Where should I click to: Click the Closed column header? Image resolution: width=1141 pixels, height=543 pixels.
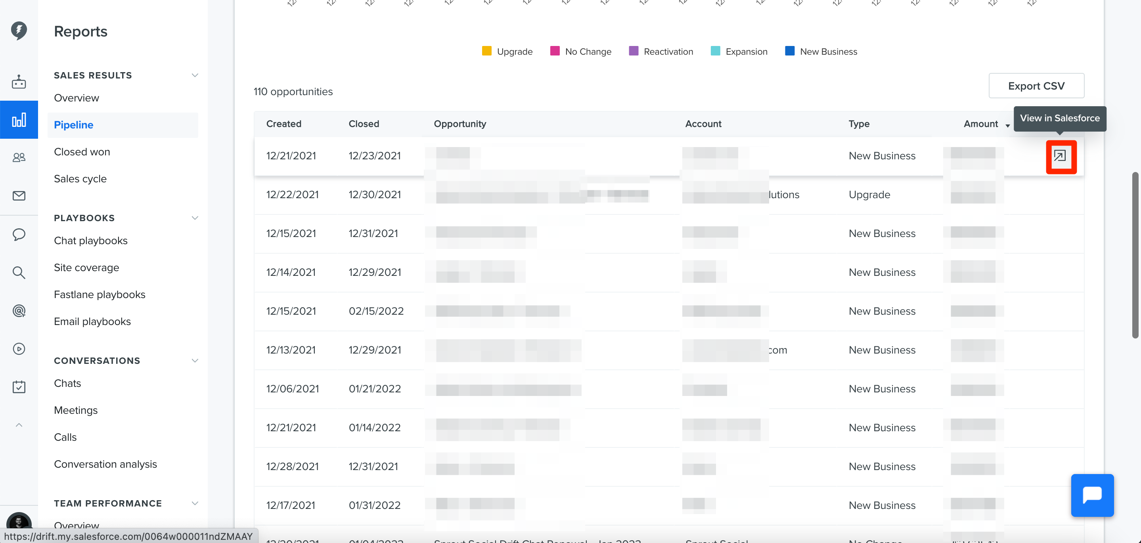(364, 124)
